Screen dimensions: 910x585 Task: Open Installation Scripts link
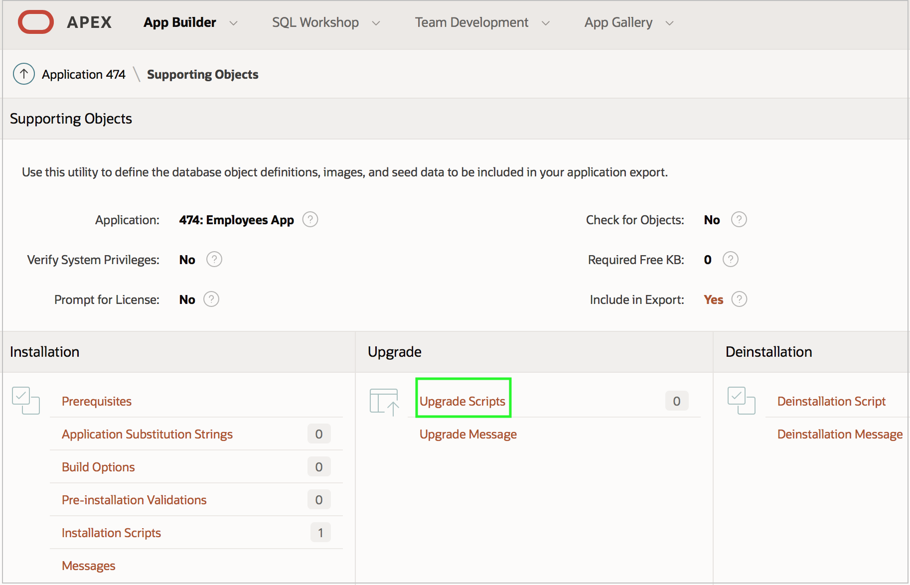pos(111,533)
